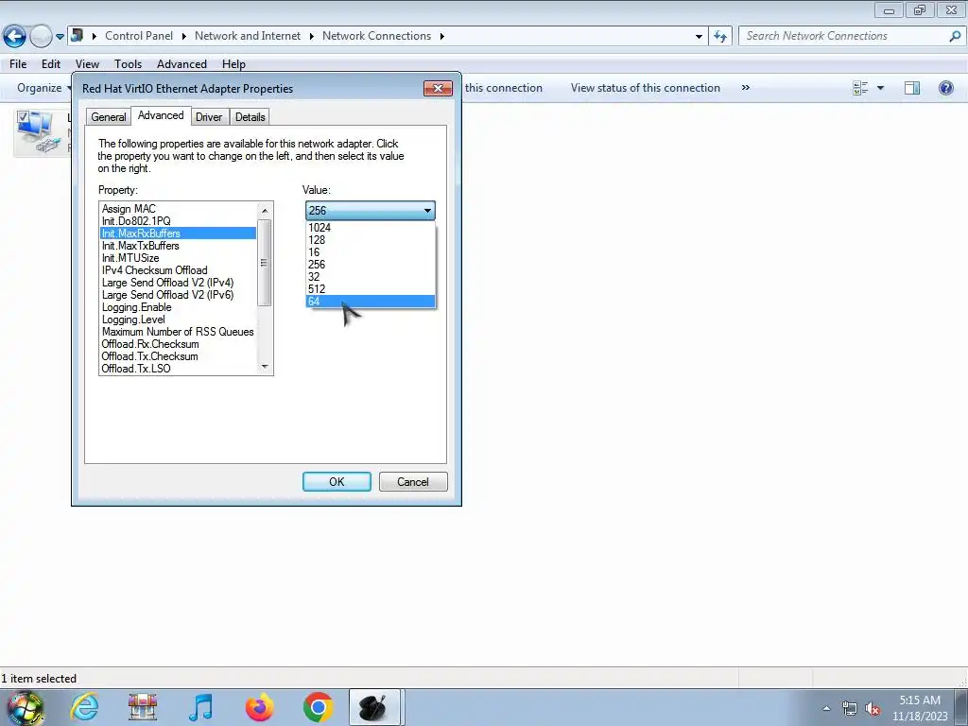Click the property list scroll up arrow
968x726 pixels.
[x=265, y=211]
